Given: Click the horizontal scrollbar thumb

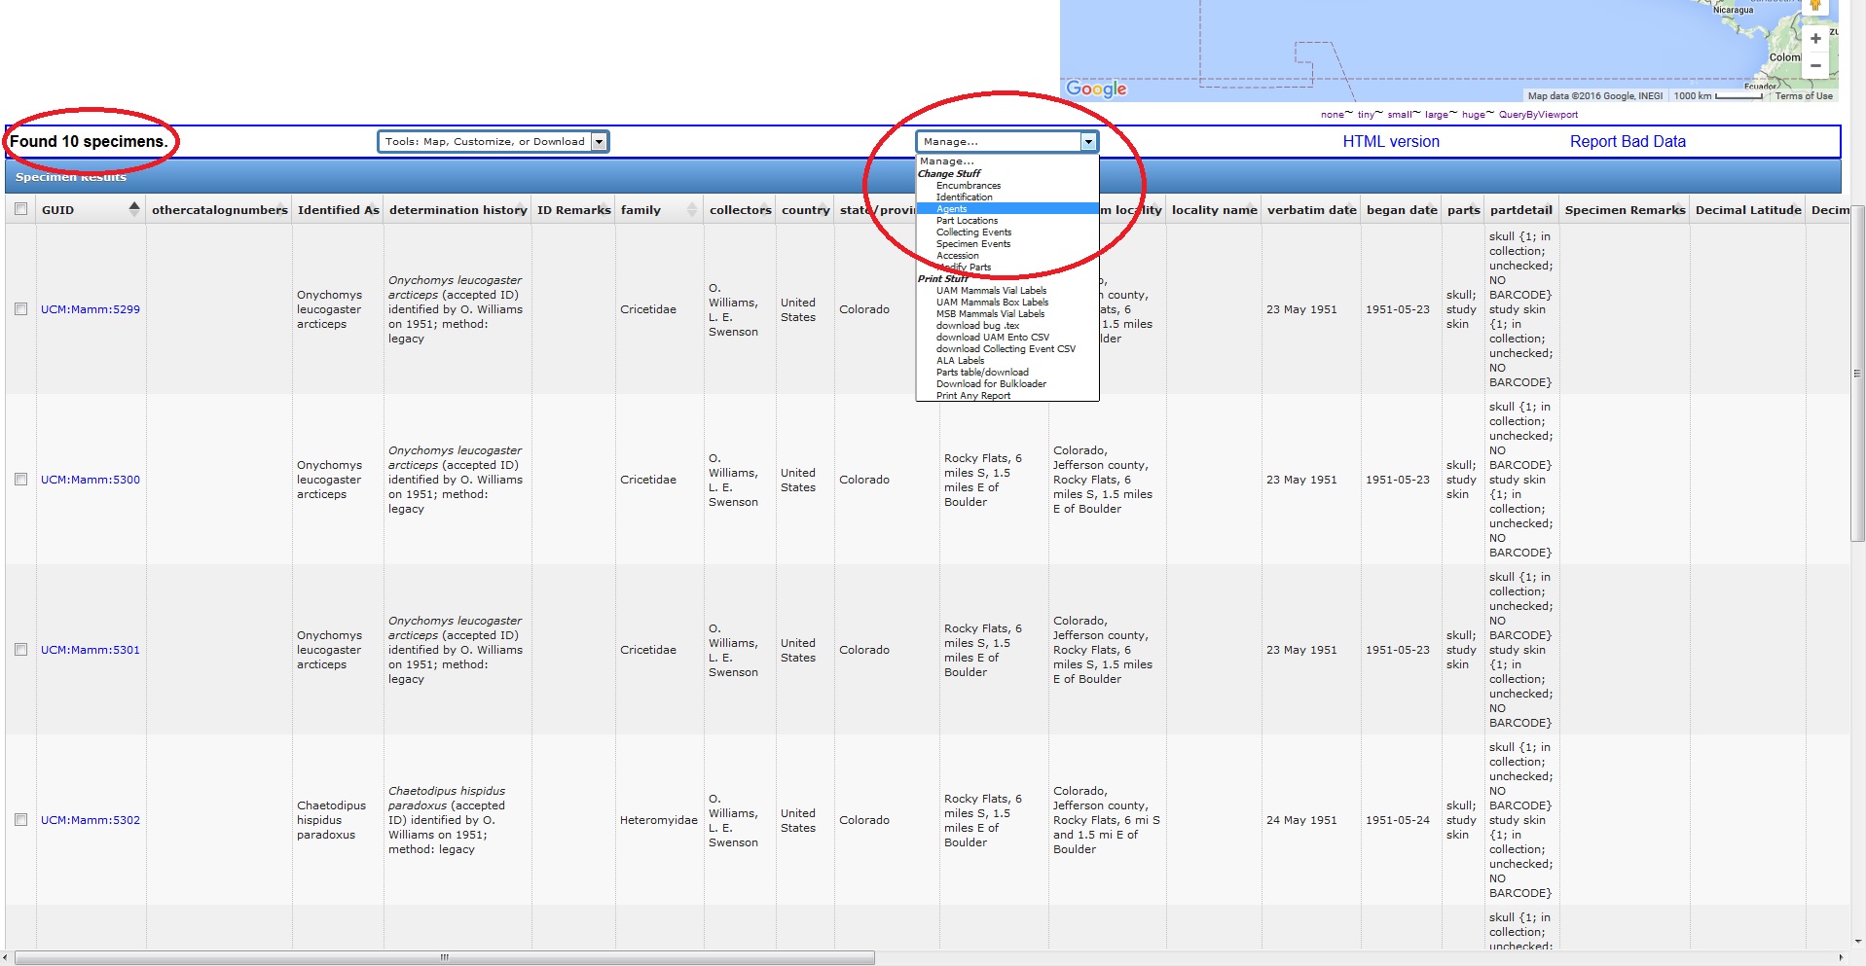Looking at the screenshot, I should (x=445, y=957).
